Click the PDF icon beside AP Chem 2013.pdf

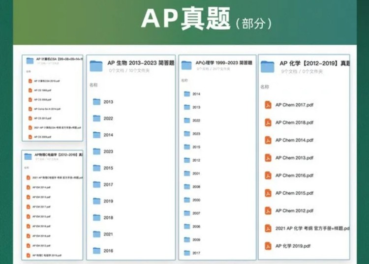[x=268, y=158]
